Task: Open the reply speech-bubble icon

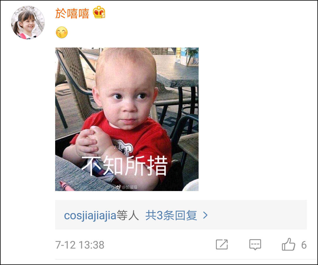Action: 255,245
